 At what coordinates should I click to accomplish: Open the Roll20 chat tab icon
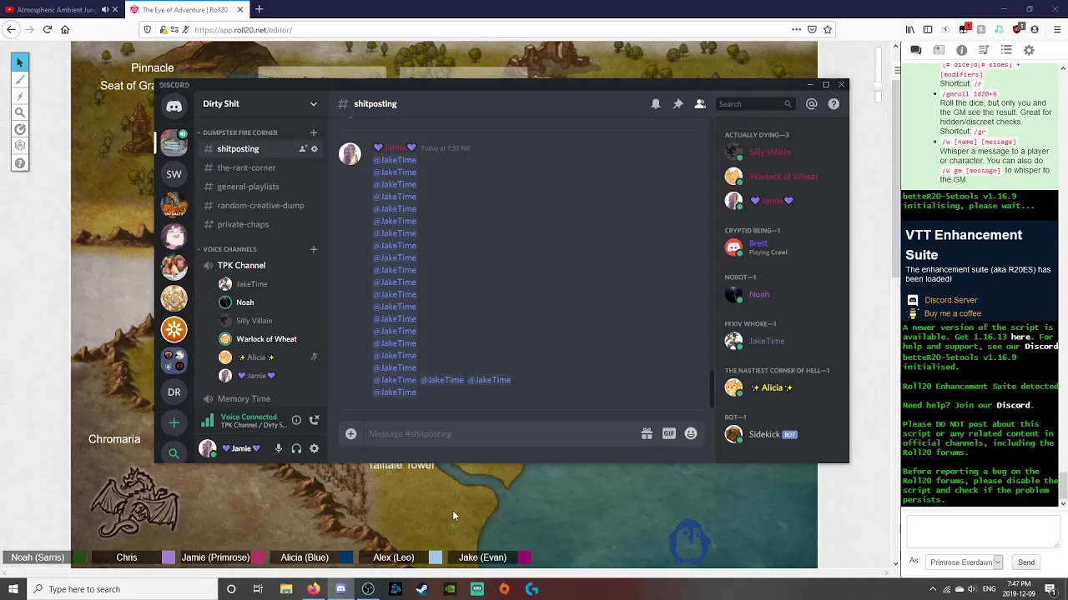(916, 50)
